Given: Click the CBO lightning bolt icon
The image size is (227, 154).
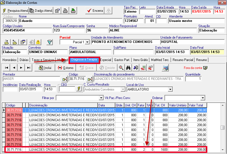Looking at the screenshot, I should tap(79, 89).
